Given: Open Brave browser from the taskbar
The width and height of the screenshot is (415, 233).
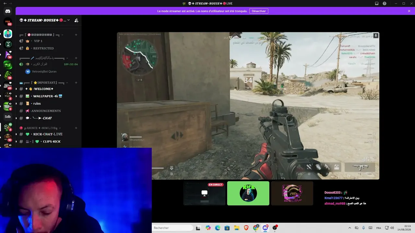Looking at the screenshot, I should click(246, 228).
